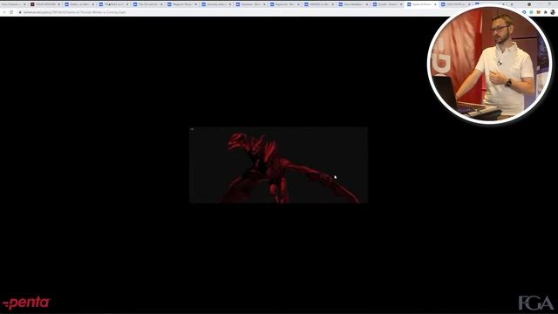View site info via the lock icon
Image resolution: width=558 pixels, height=314 pixels.
(x=20, y=12)
